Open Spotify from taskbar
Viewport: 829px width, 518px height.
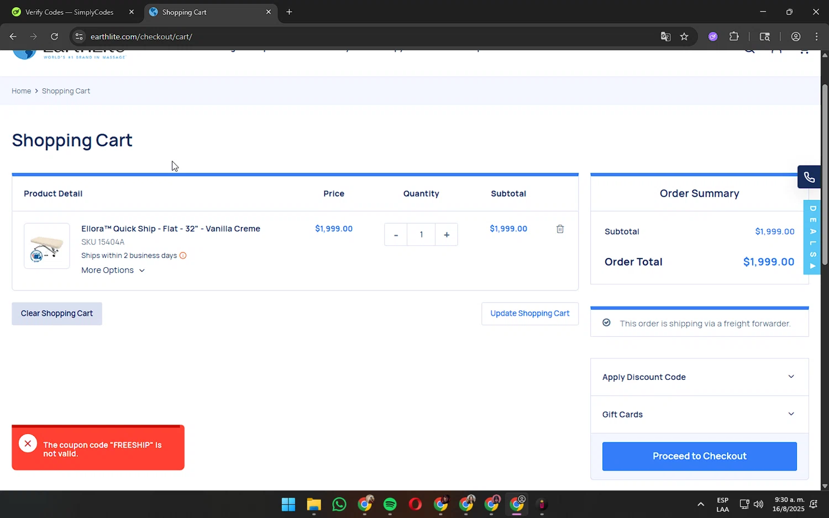coord(390,504)
